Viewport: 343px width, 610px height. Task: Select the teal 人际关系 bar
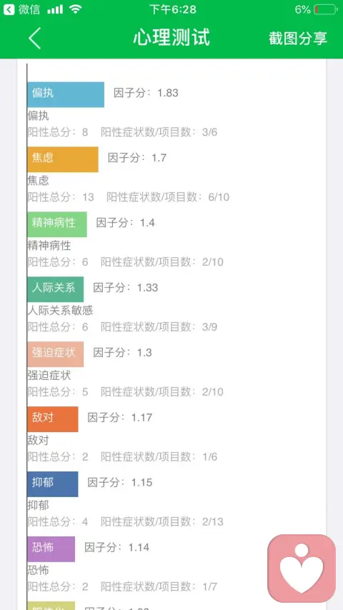point(55,289)
